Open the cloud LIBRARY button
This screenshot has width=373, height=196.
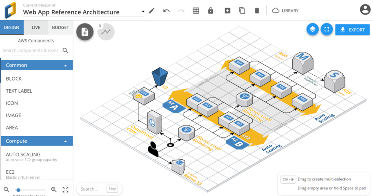tap(285, 11)
